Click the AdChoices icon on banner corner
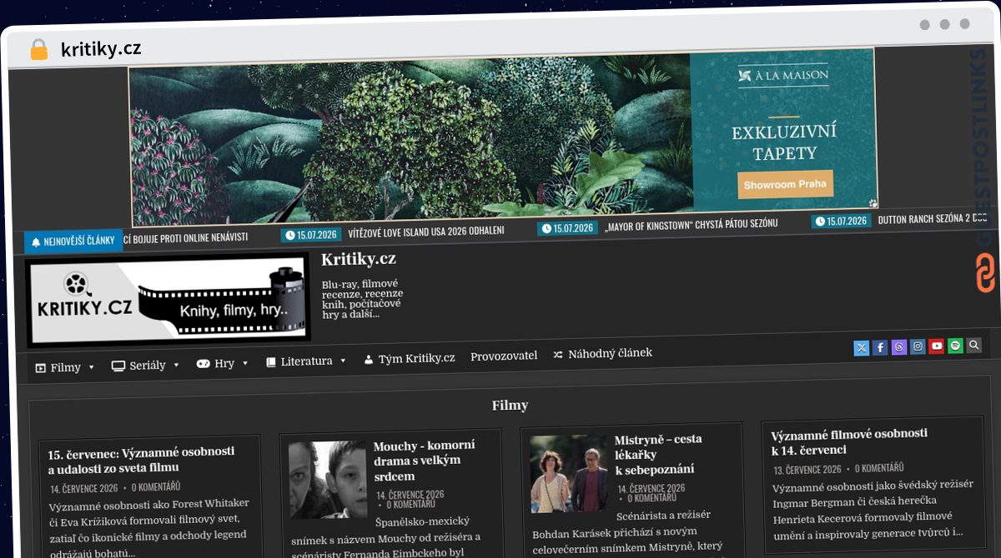1001x558 pixels. (873, 202)
